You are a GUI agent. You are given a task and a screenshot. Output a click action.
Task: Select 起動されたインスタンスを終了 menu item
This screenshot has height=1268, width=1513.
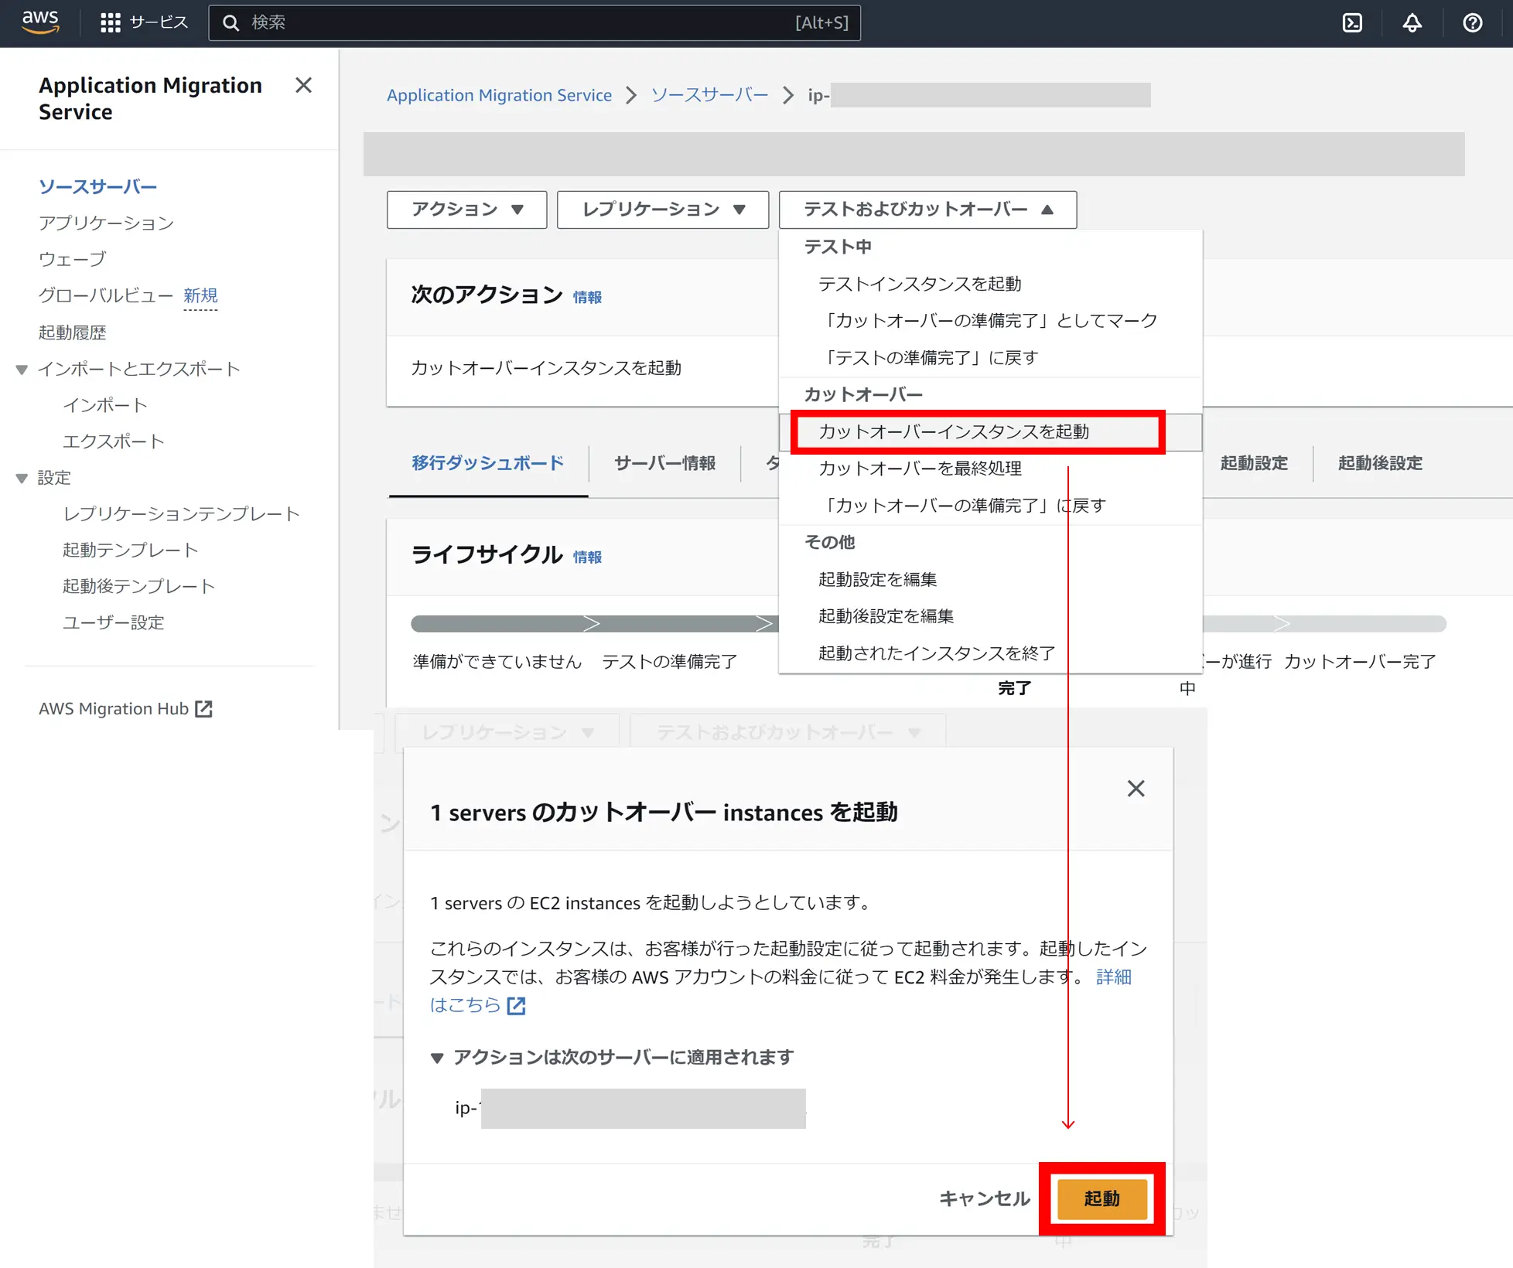[x=990, y=653]
